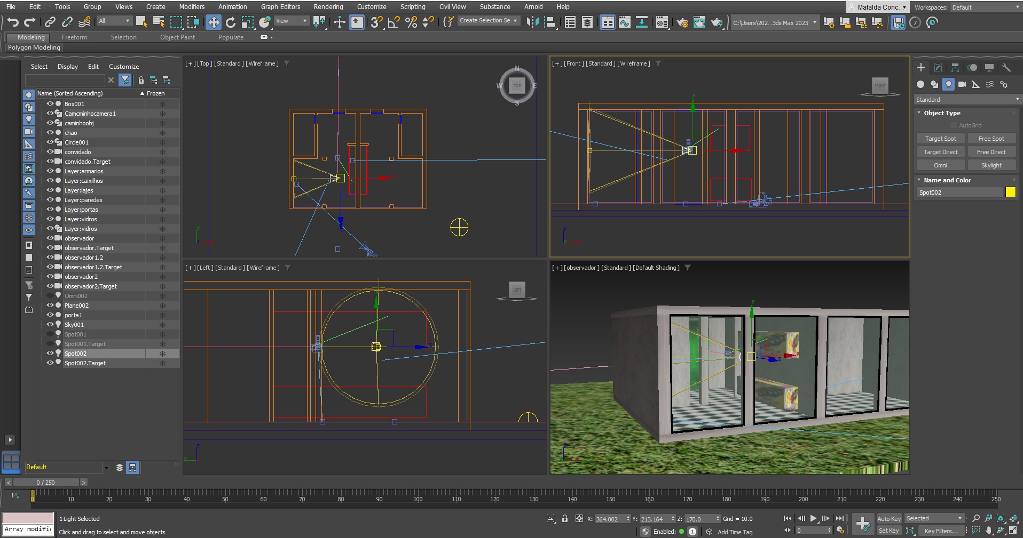1023x538 pixels.
Task: Click the Undo arrow icon
Action: (x=13, y=22)
